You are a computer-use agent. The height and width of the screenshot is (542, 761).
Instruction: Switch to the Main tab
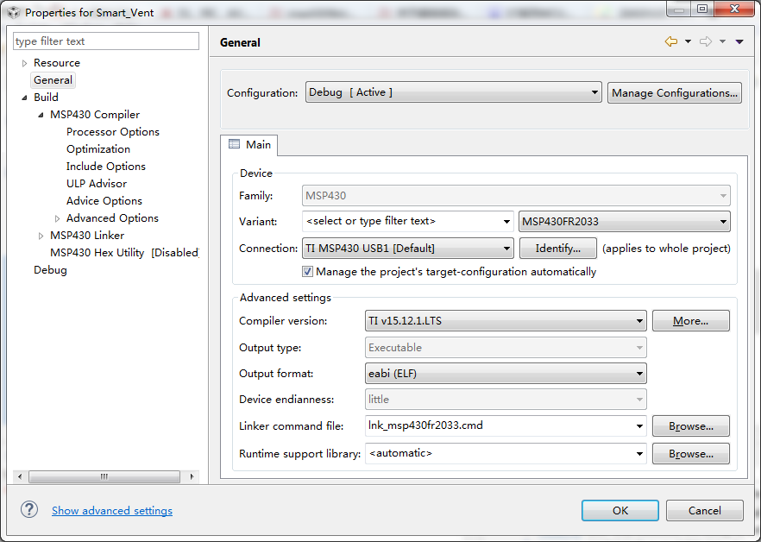click(249, 145)
